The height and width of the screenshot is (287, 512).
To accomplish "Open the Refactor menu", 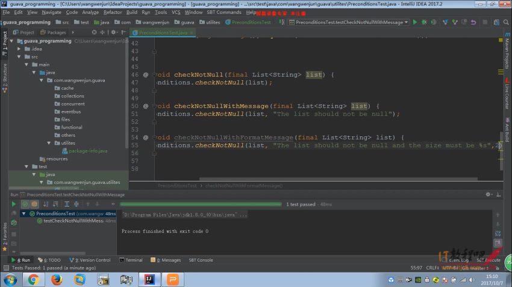I will pyautogui.click(x=113, y=12).
